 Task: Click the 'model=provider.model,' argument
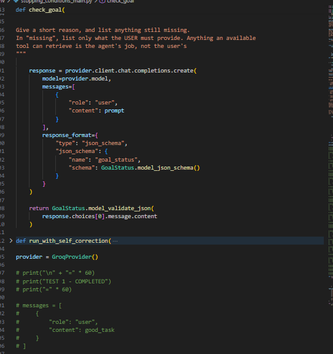coord(77,79)
